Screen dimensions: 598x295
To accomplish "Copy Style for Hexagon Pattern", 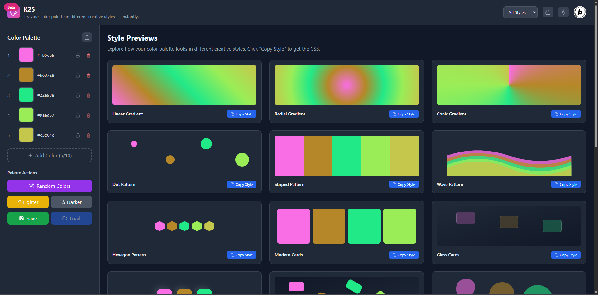I will pos(242,255).
